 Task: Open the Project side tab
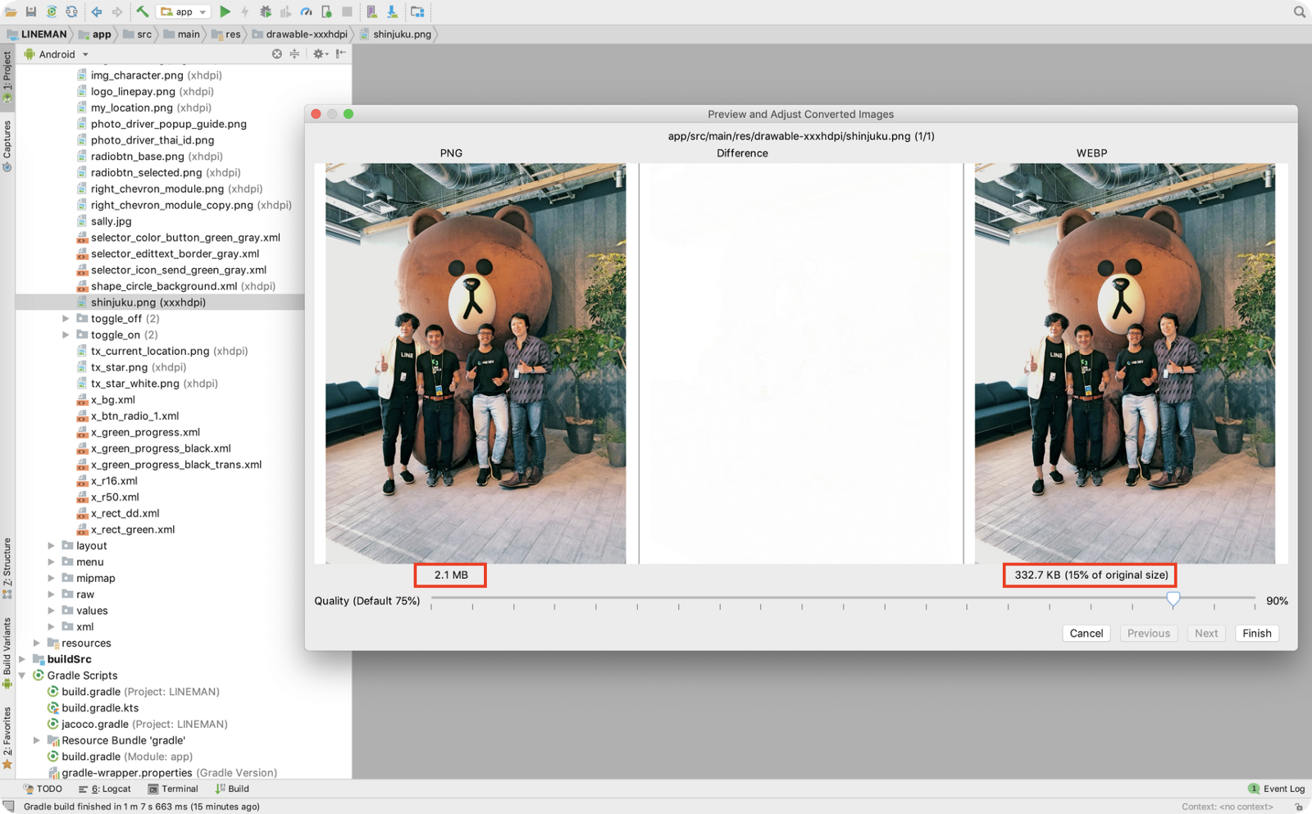7,77
